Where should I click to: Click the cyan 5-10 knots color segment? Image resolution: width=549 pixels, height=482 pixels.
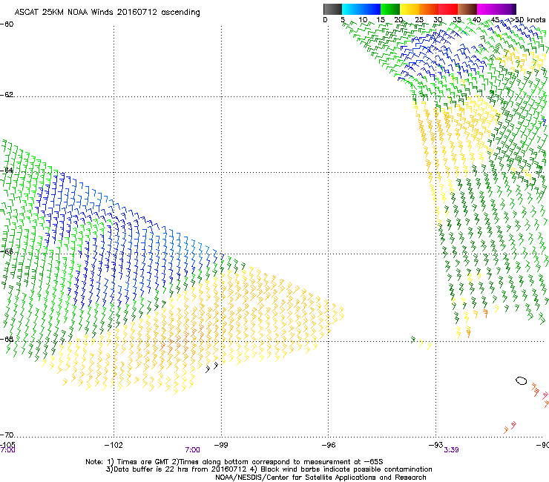tap(352, 9)
